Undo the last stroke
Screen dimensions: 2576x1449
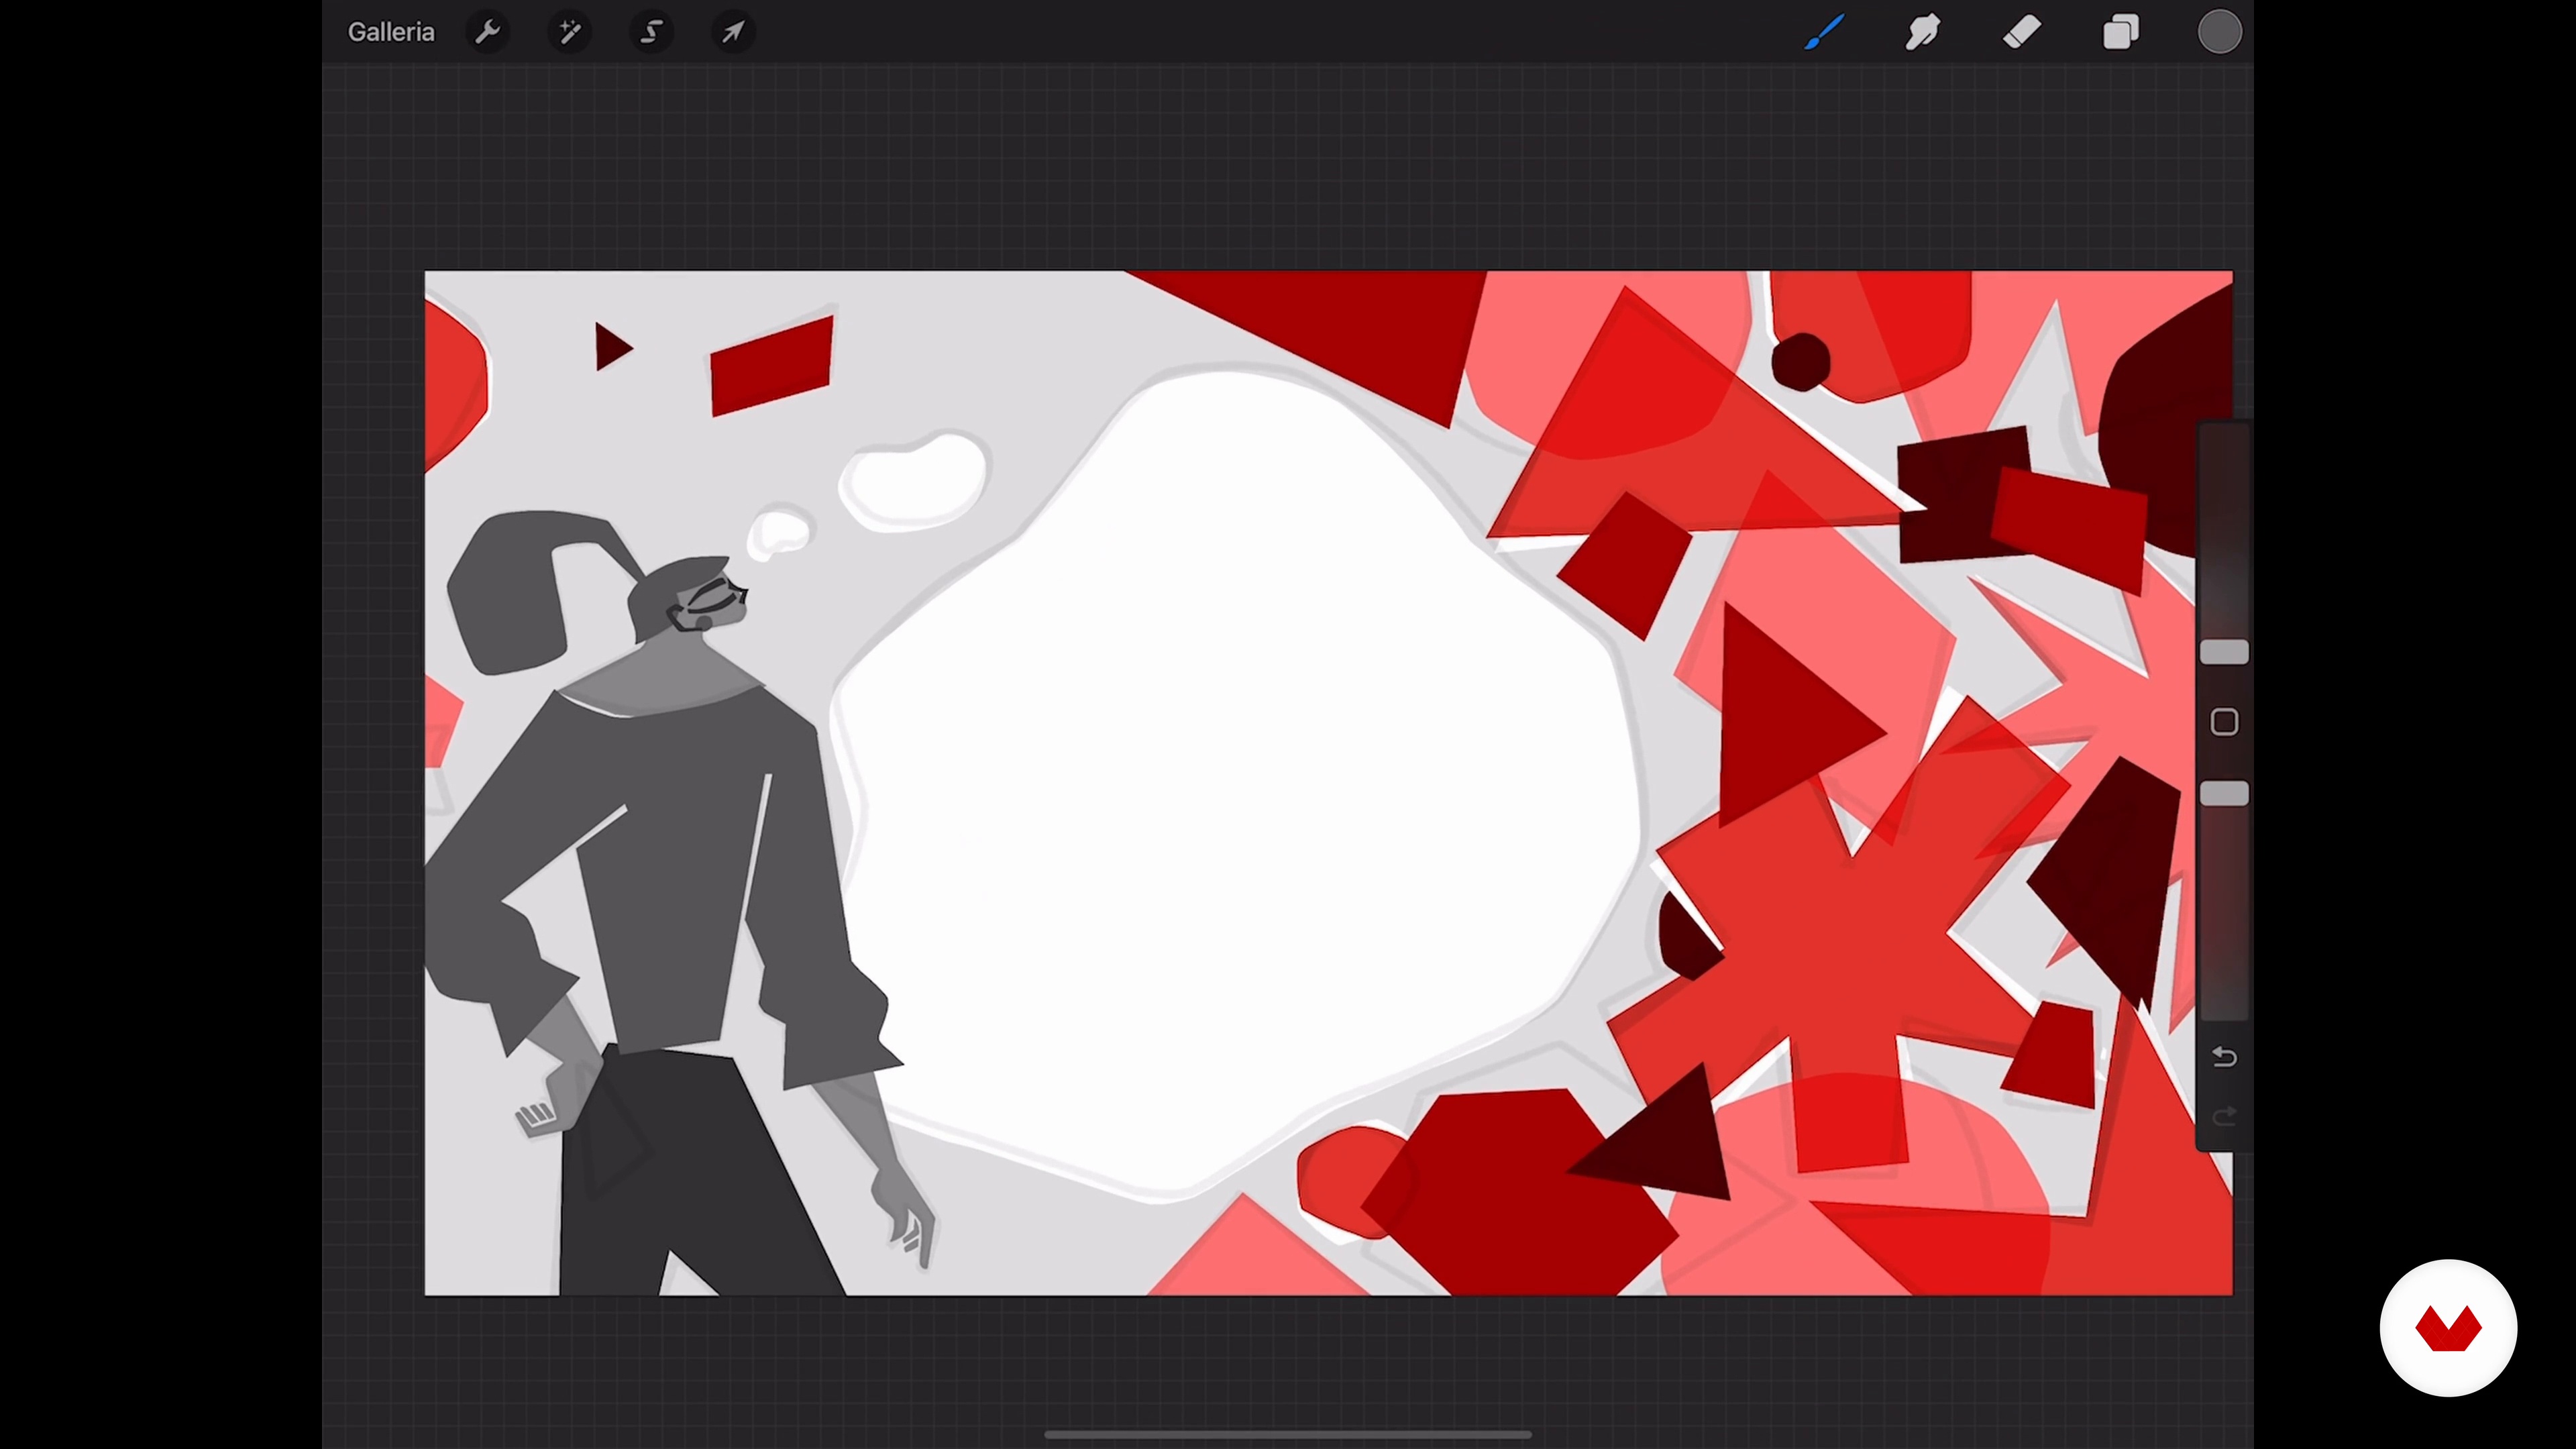pyautogui.click(x=2224, y=1057)
